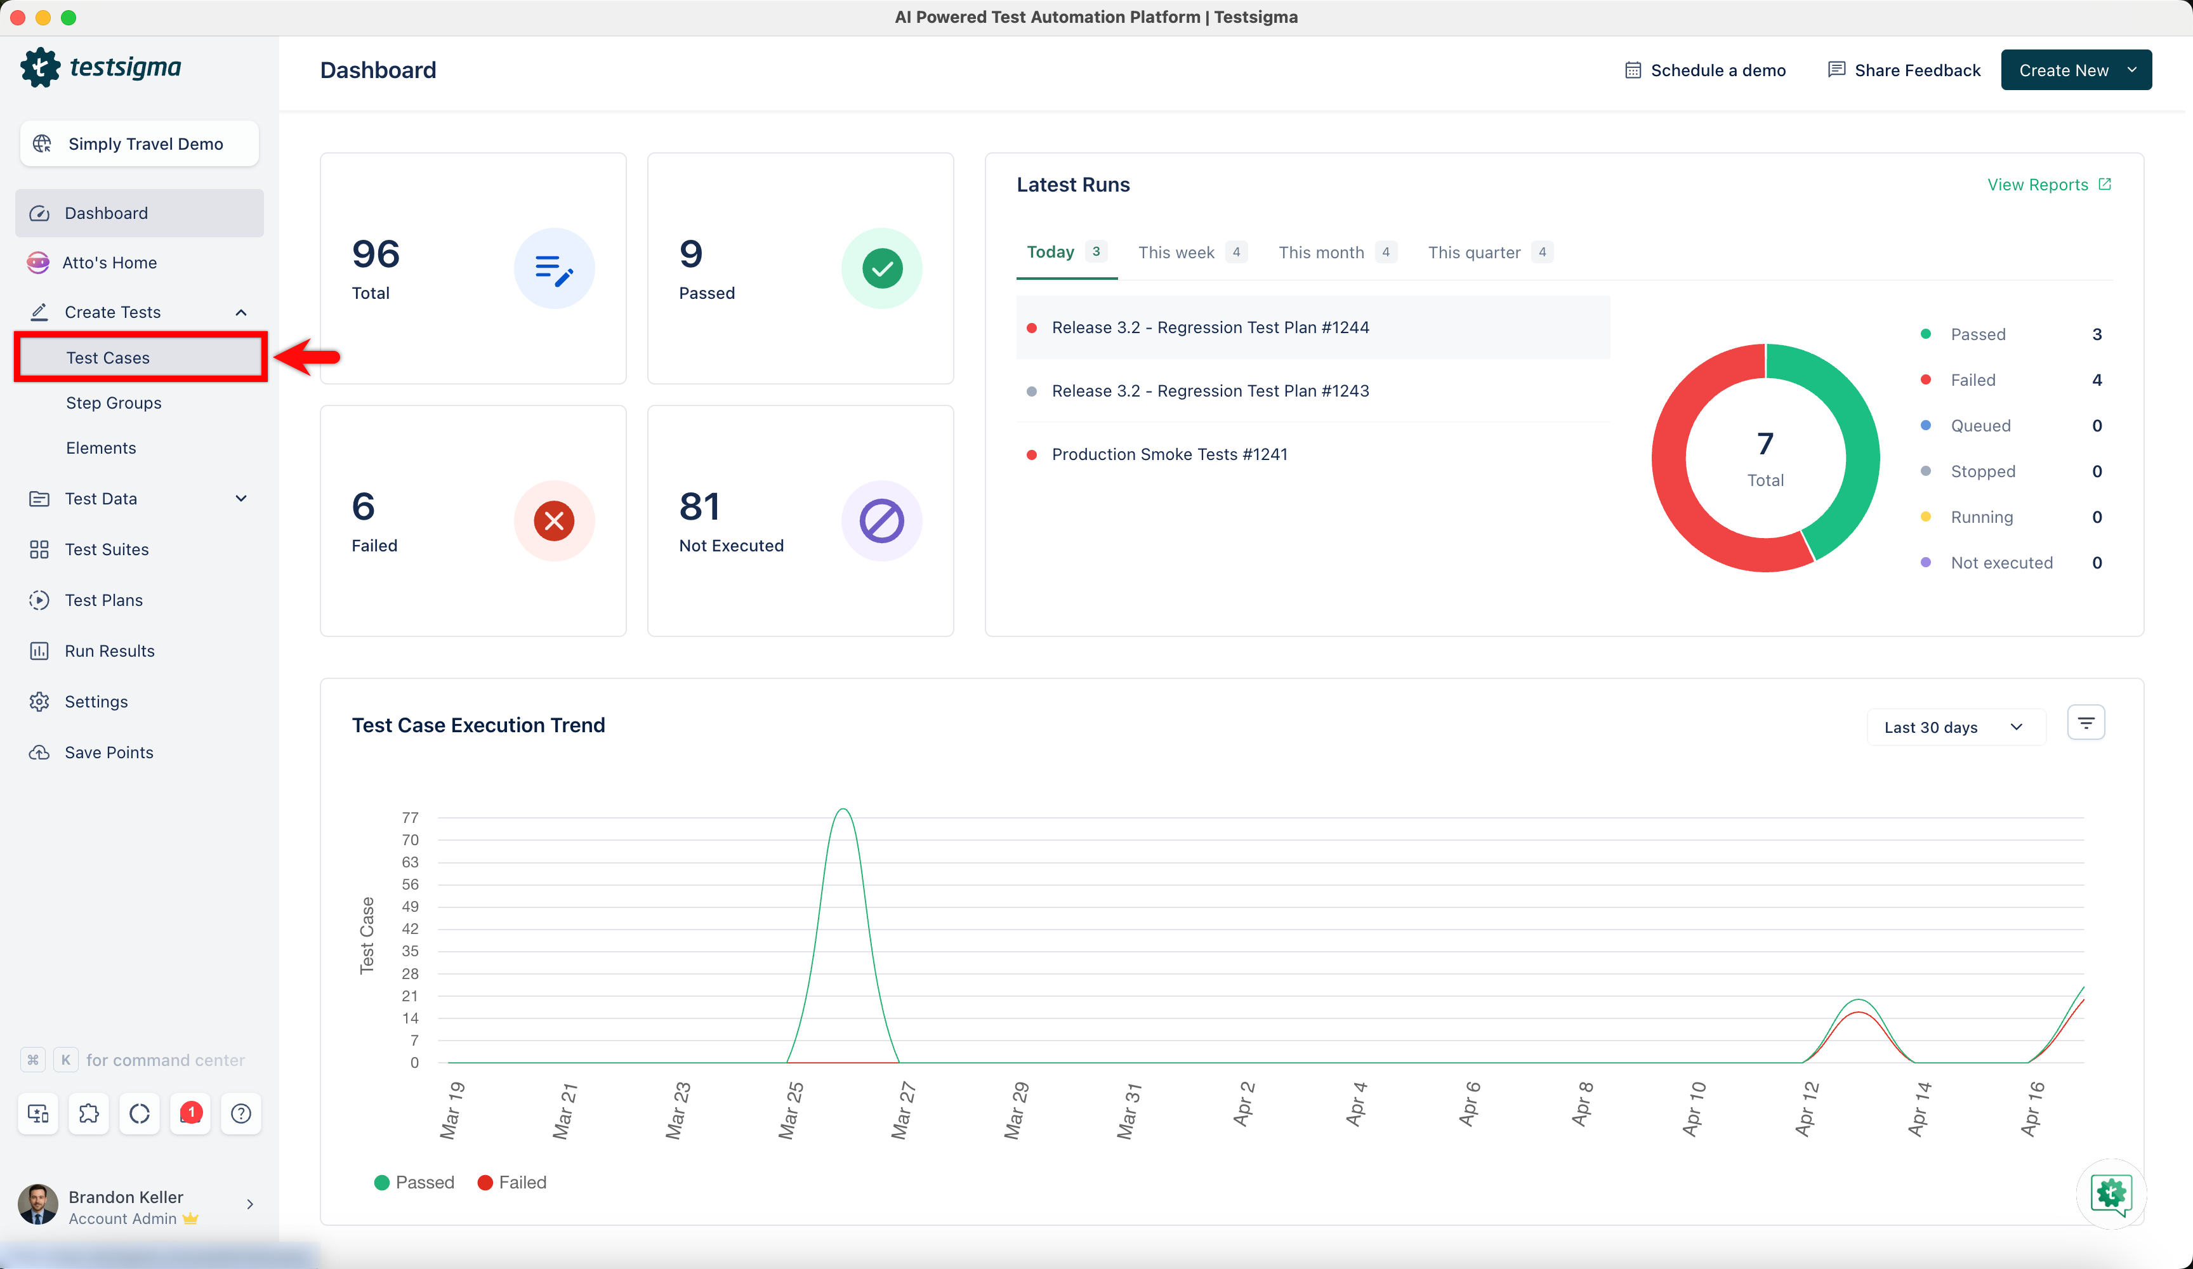Click the 'Test Case Execution Trend' heading
2193x1269 pixels.
478,726
